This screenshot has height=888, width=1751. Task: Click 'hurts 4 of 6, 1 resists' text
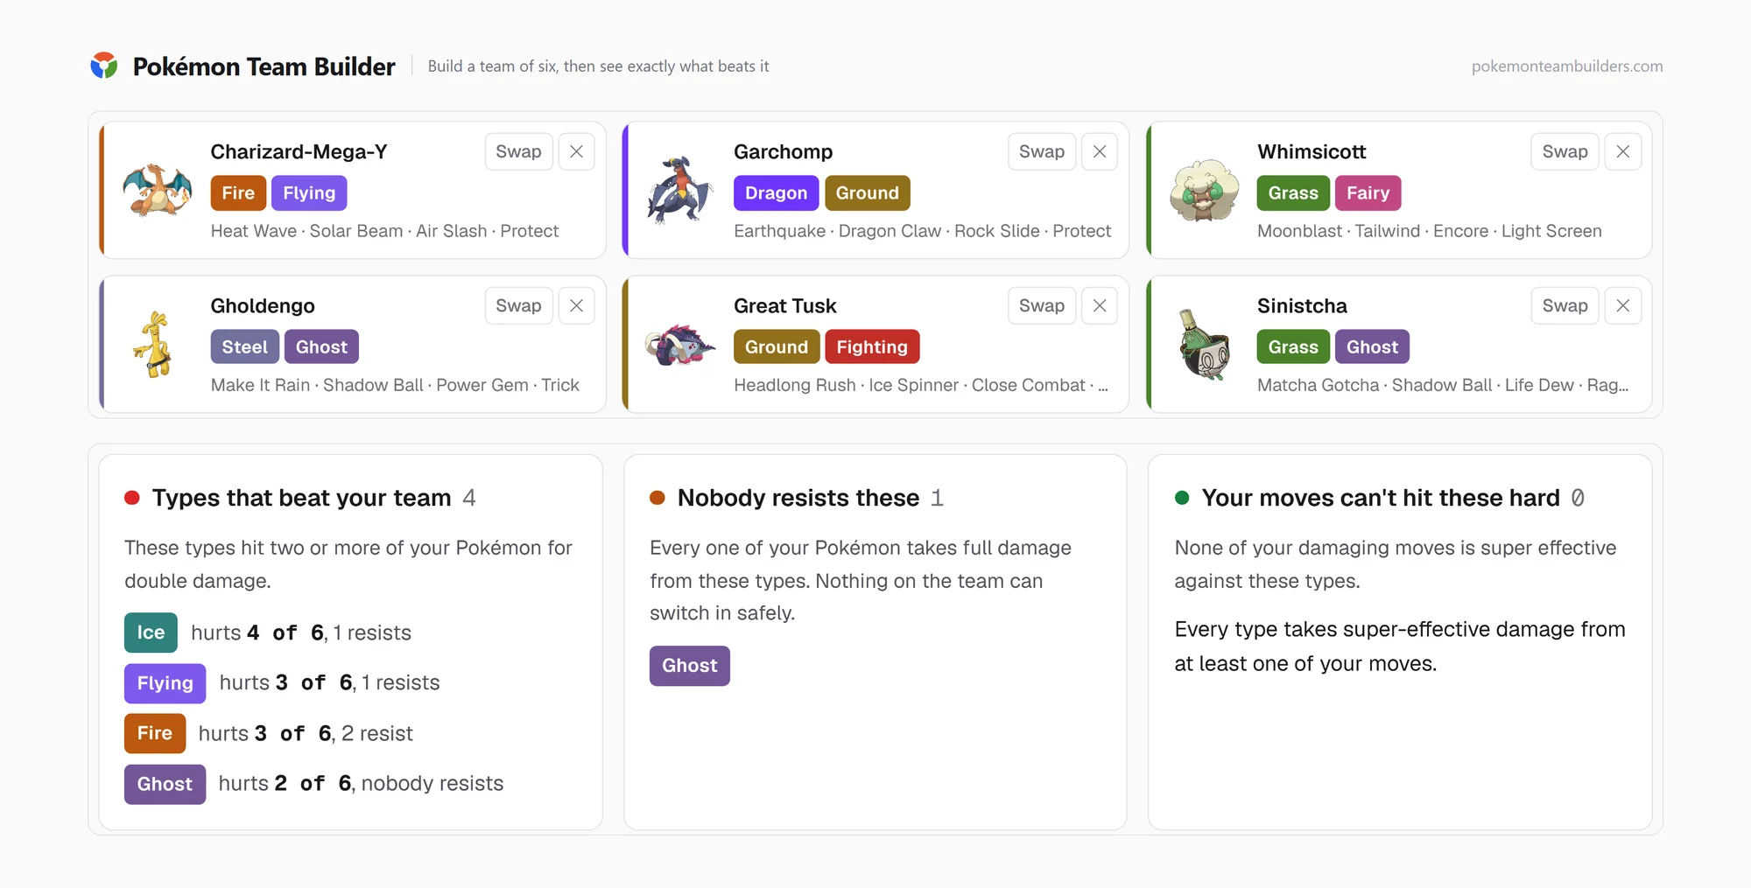point(301,633)
